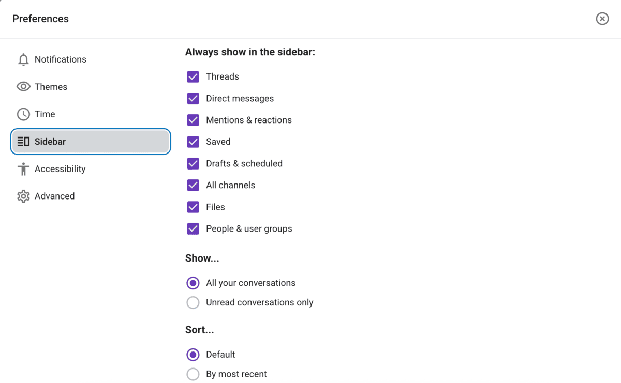Viewport: 621px width, 383px height.
Task: Uncheck the Threads checkbox
Action: pos(193,76)
